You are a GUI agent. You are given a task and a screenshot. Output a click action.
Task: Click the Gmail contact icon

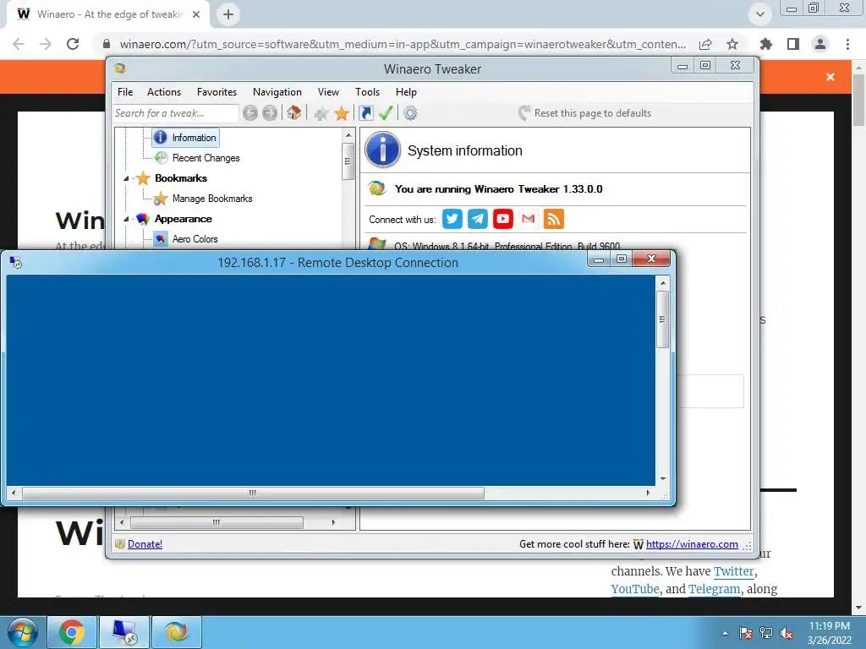pyautogui.click(x=528, y=219)
